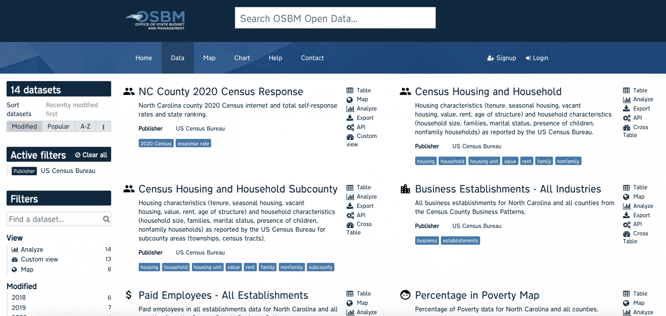Viewport: 666px width, 316px height.
Task: Filter datasets modified in 2018
Action: [19, 298]
